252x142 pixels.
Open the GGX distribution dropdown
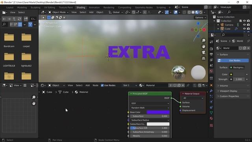click(x=150, y=103)
